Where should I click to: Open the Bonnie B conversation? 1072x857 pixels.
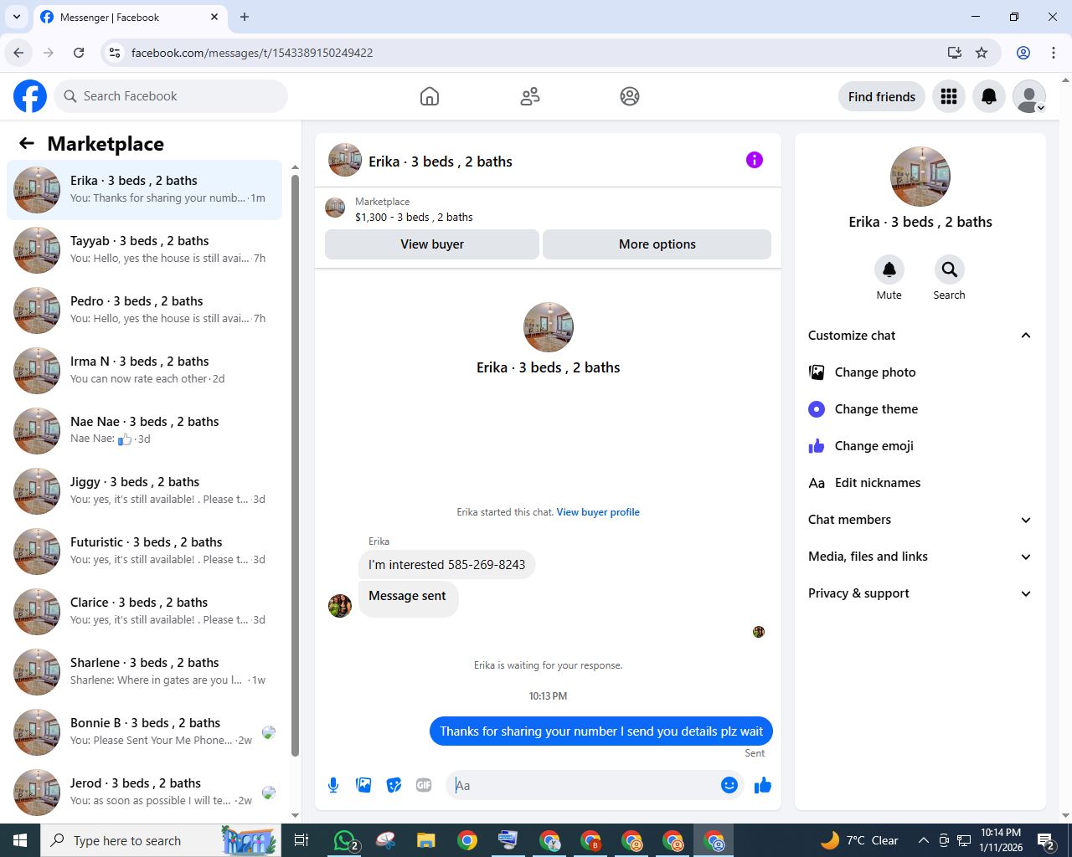[x=144, y=732]
